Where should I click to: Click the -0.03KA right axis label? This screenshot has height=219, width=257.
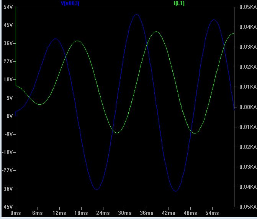(x=246, y=167)
